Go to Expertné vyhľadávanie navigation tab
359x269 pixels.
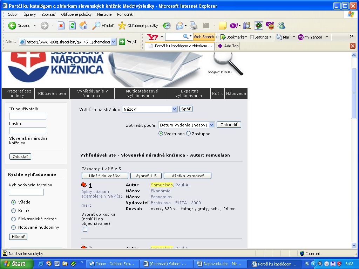tap(189, 93)
